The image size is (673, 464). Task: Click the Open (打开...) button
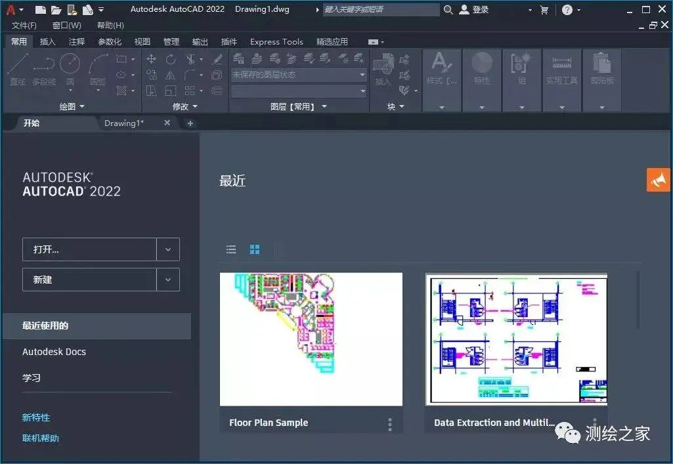click(x=89, y=249)
